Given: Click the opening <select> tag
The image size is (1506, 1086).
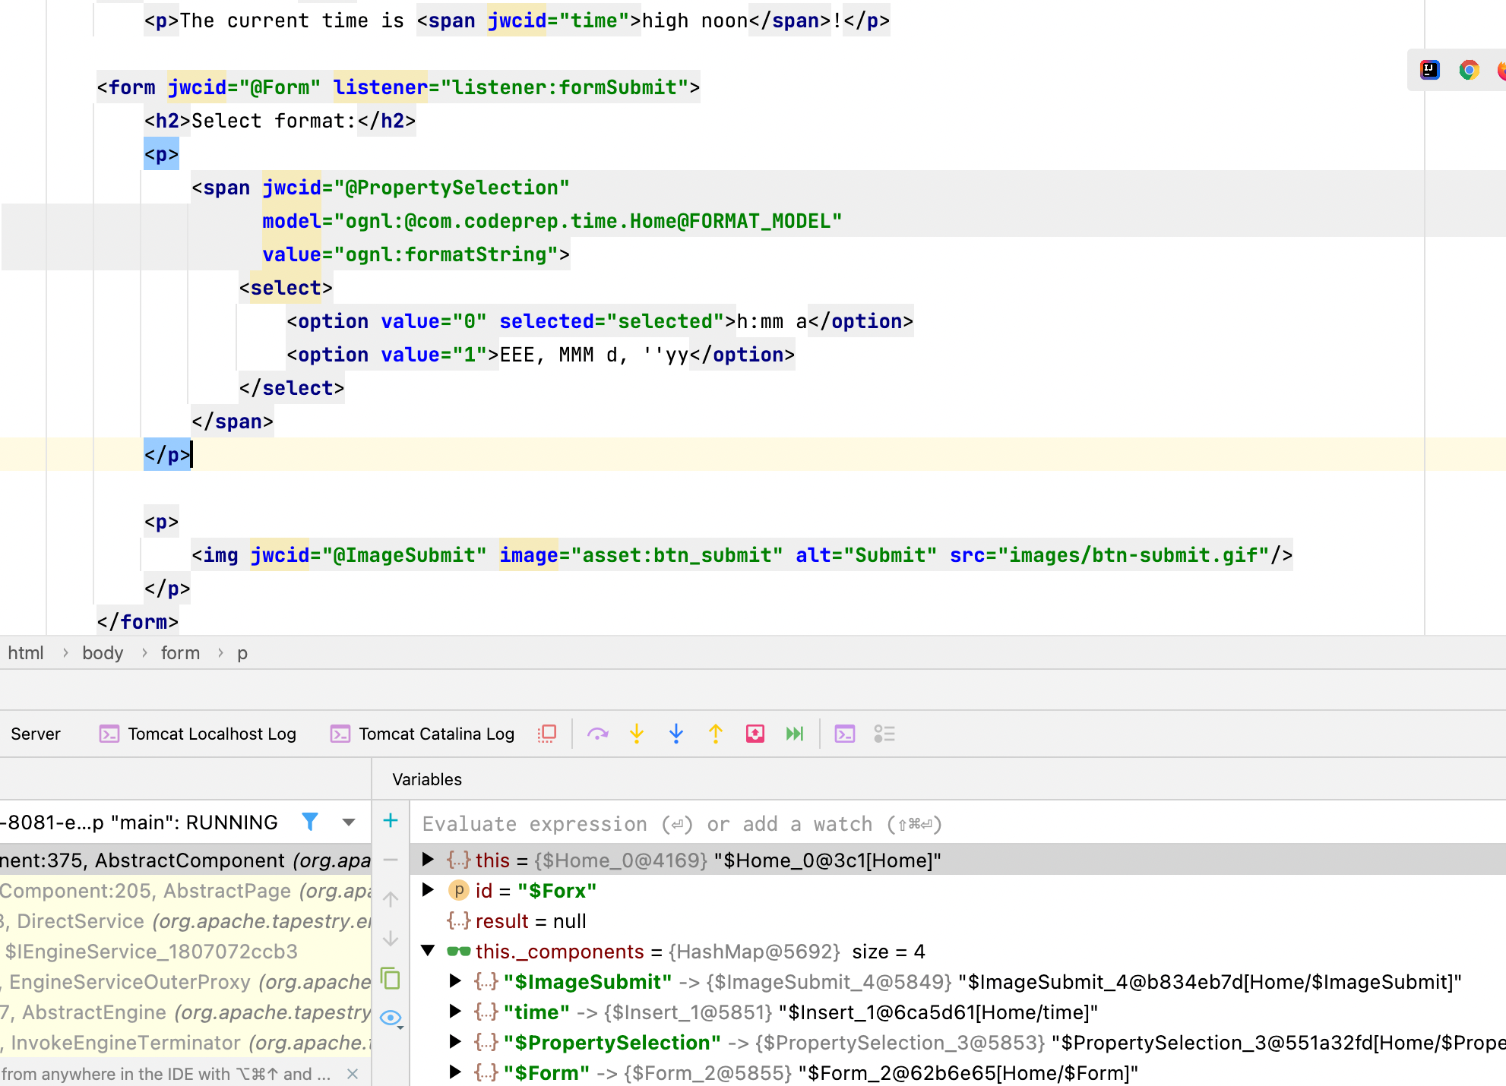Looking at the screenshot, I should (x=286, y=288).
